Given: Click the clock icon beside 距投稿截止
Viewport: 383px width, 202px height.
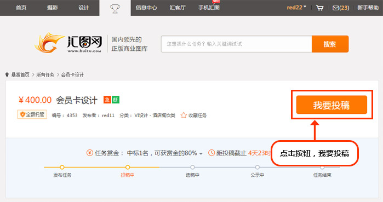Looking at the screenshot, I should 211,153.
